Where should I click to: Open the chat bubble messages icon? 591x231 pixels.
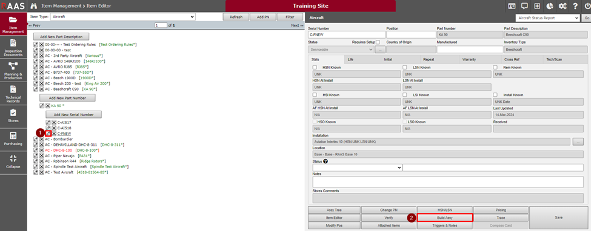tap(524, 6)
